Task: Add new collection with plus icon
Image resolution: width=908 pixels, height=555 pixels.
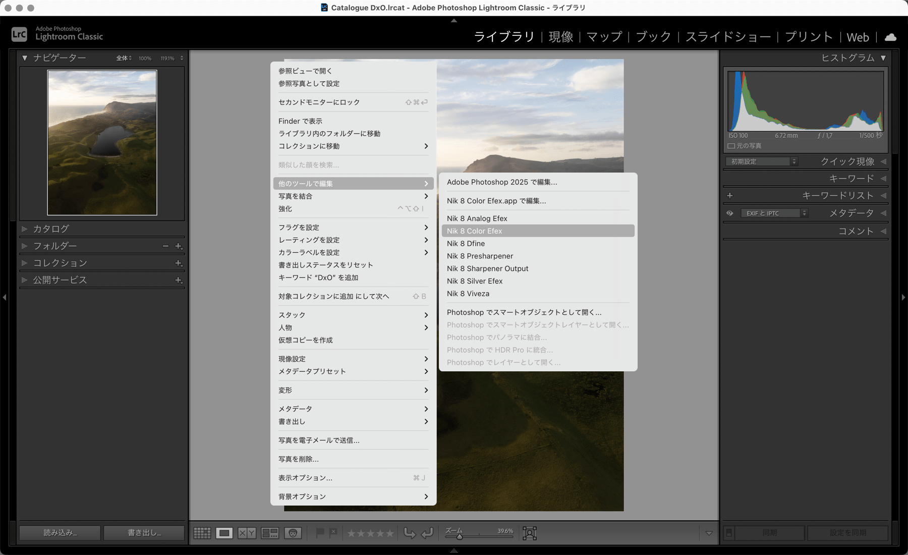Action: [x=179, y=263]
